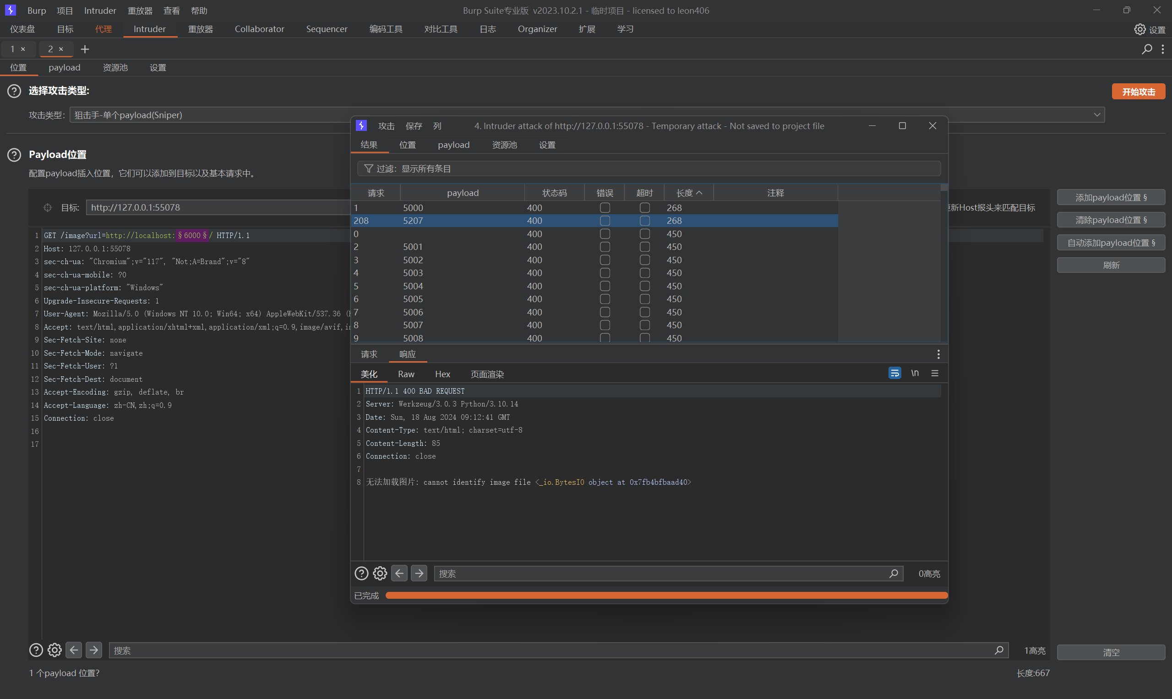Go to previous match arrow in attack search
This screenshot has width=1172, height=699.
(x=399, y=573)
